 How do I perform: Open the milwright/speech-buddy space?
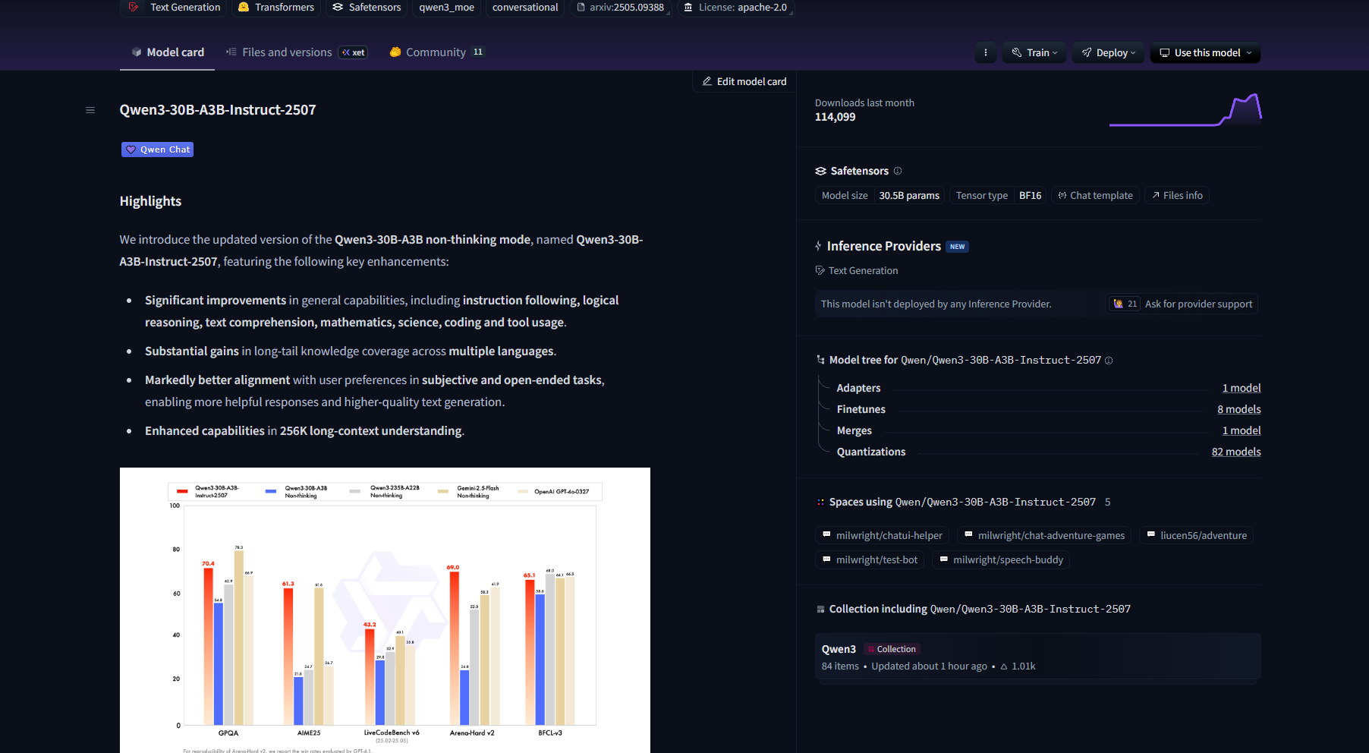click(1001, 560)
